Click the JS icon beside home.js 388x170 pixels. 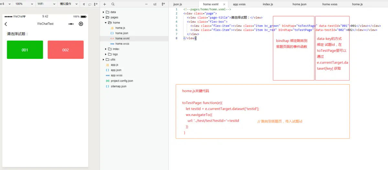pyautogui.click(x=112, y=28)
